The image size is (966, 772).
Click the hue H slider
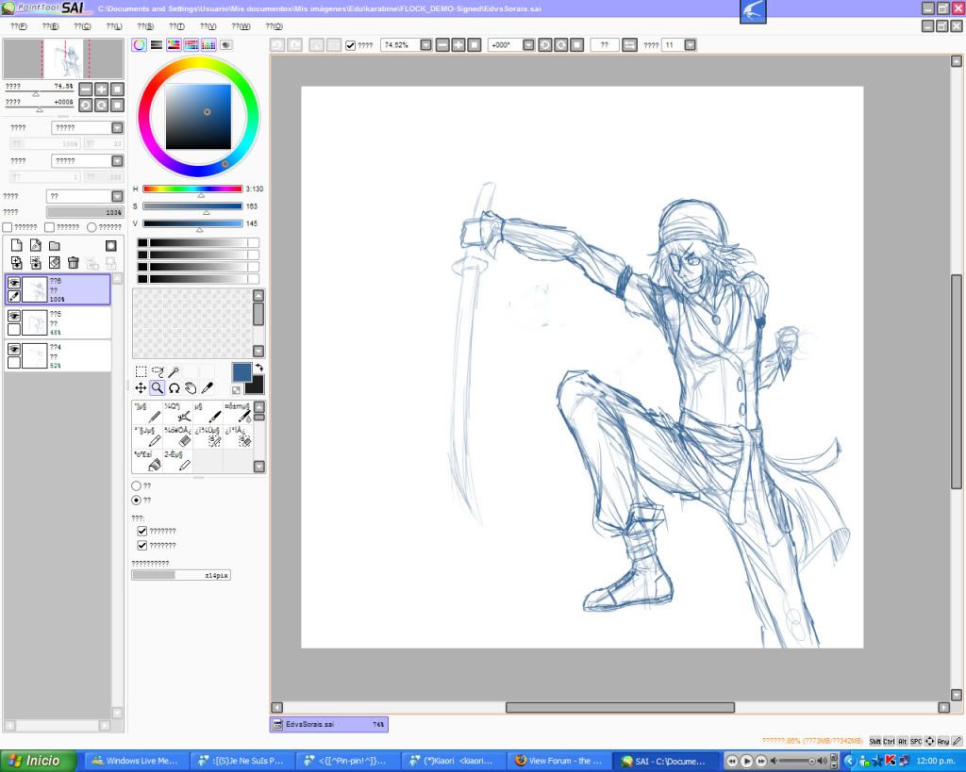[192, 189]
